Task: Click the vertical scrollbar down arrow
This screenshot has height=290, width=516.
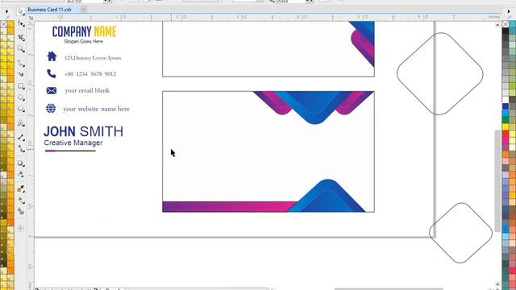Action: pos(497,284)
